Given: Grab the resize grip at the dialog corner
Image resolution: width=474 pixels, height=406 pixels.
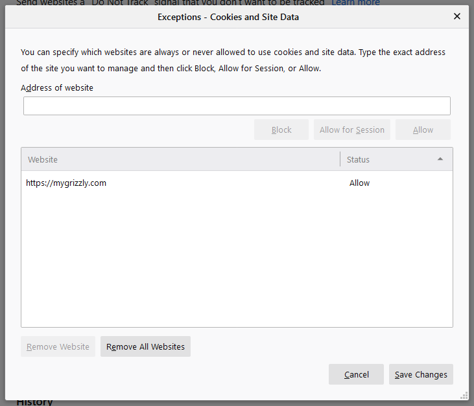Looking at the screenshot, I should tap(464, 395).
